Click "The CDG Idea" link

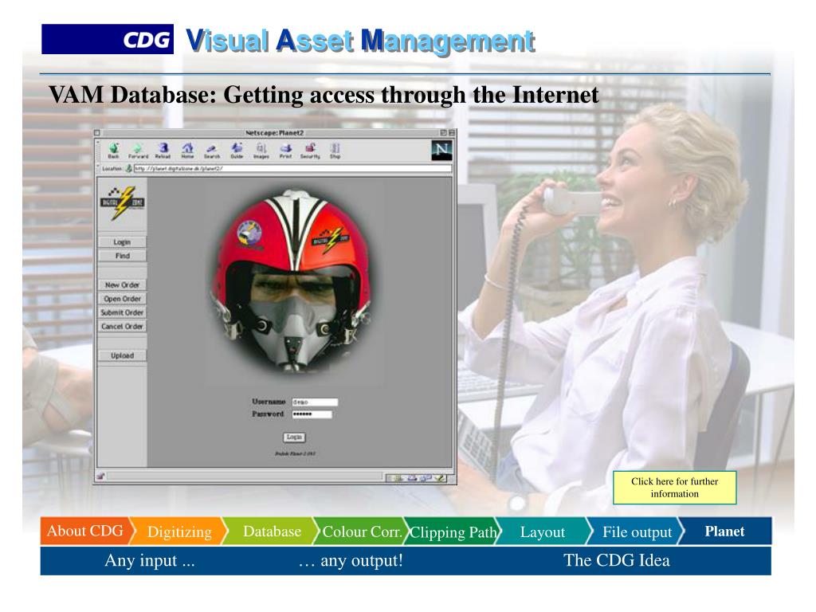pos(616,560)
